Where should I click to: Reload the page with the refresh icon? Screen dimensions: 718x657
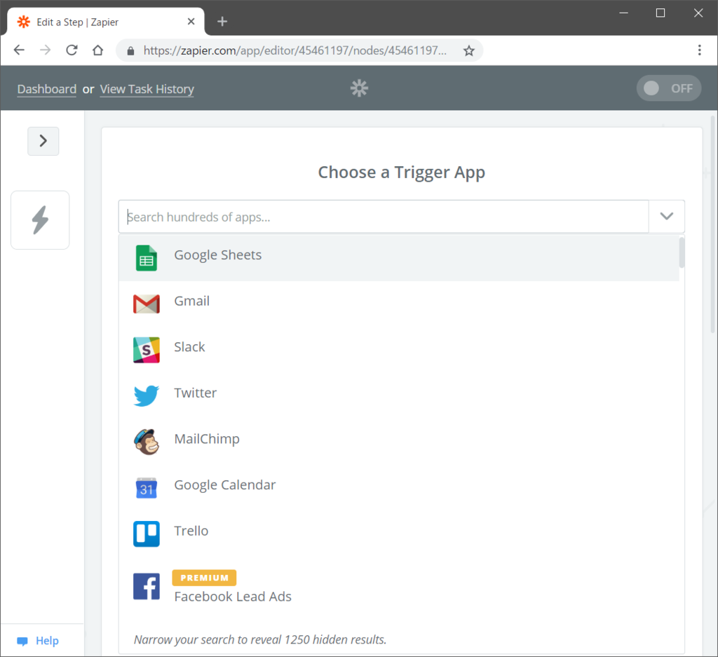click(x=72, y=50)
